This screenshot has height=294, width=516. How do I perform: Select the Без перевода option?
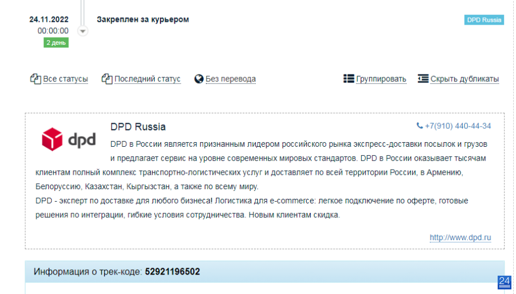point(230,79)
